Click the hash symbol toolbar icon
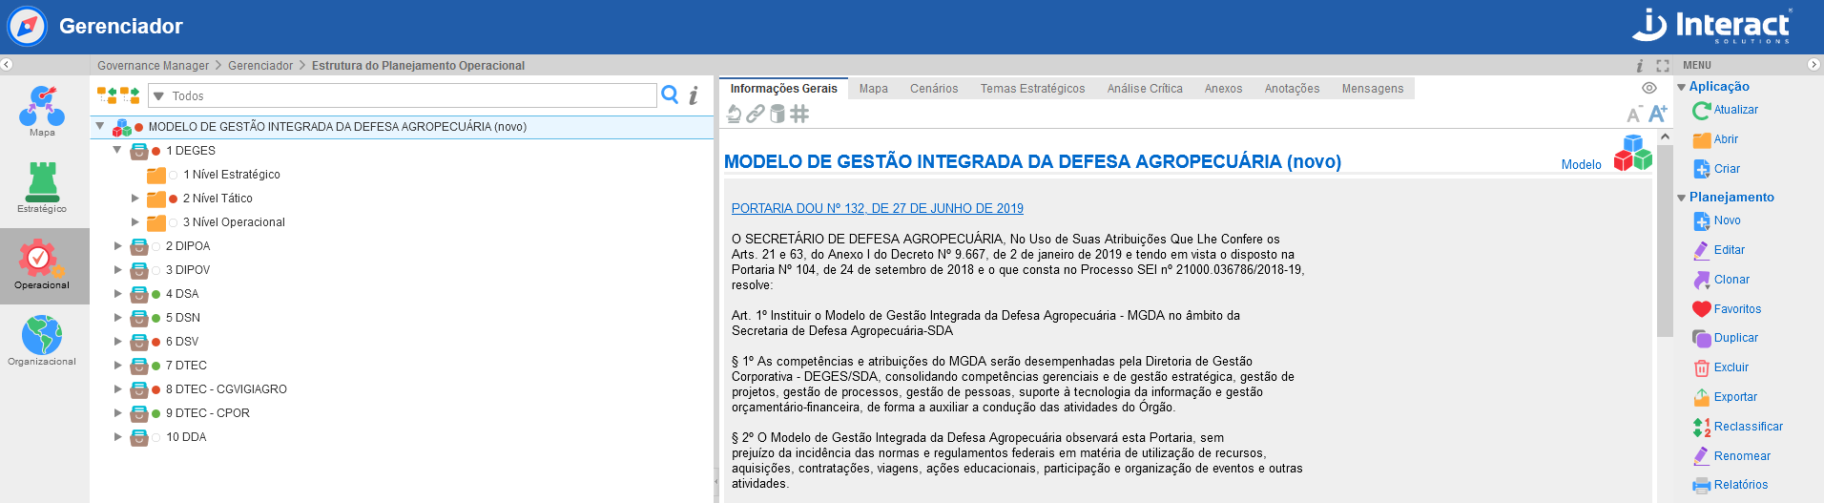The width and height of the screenshot is (1824, 503). (799, 115)
